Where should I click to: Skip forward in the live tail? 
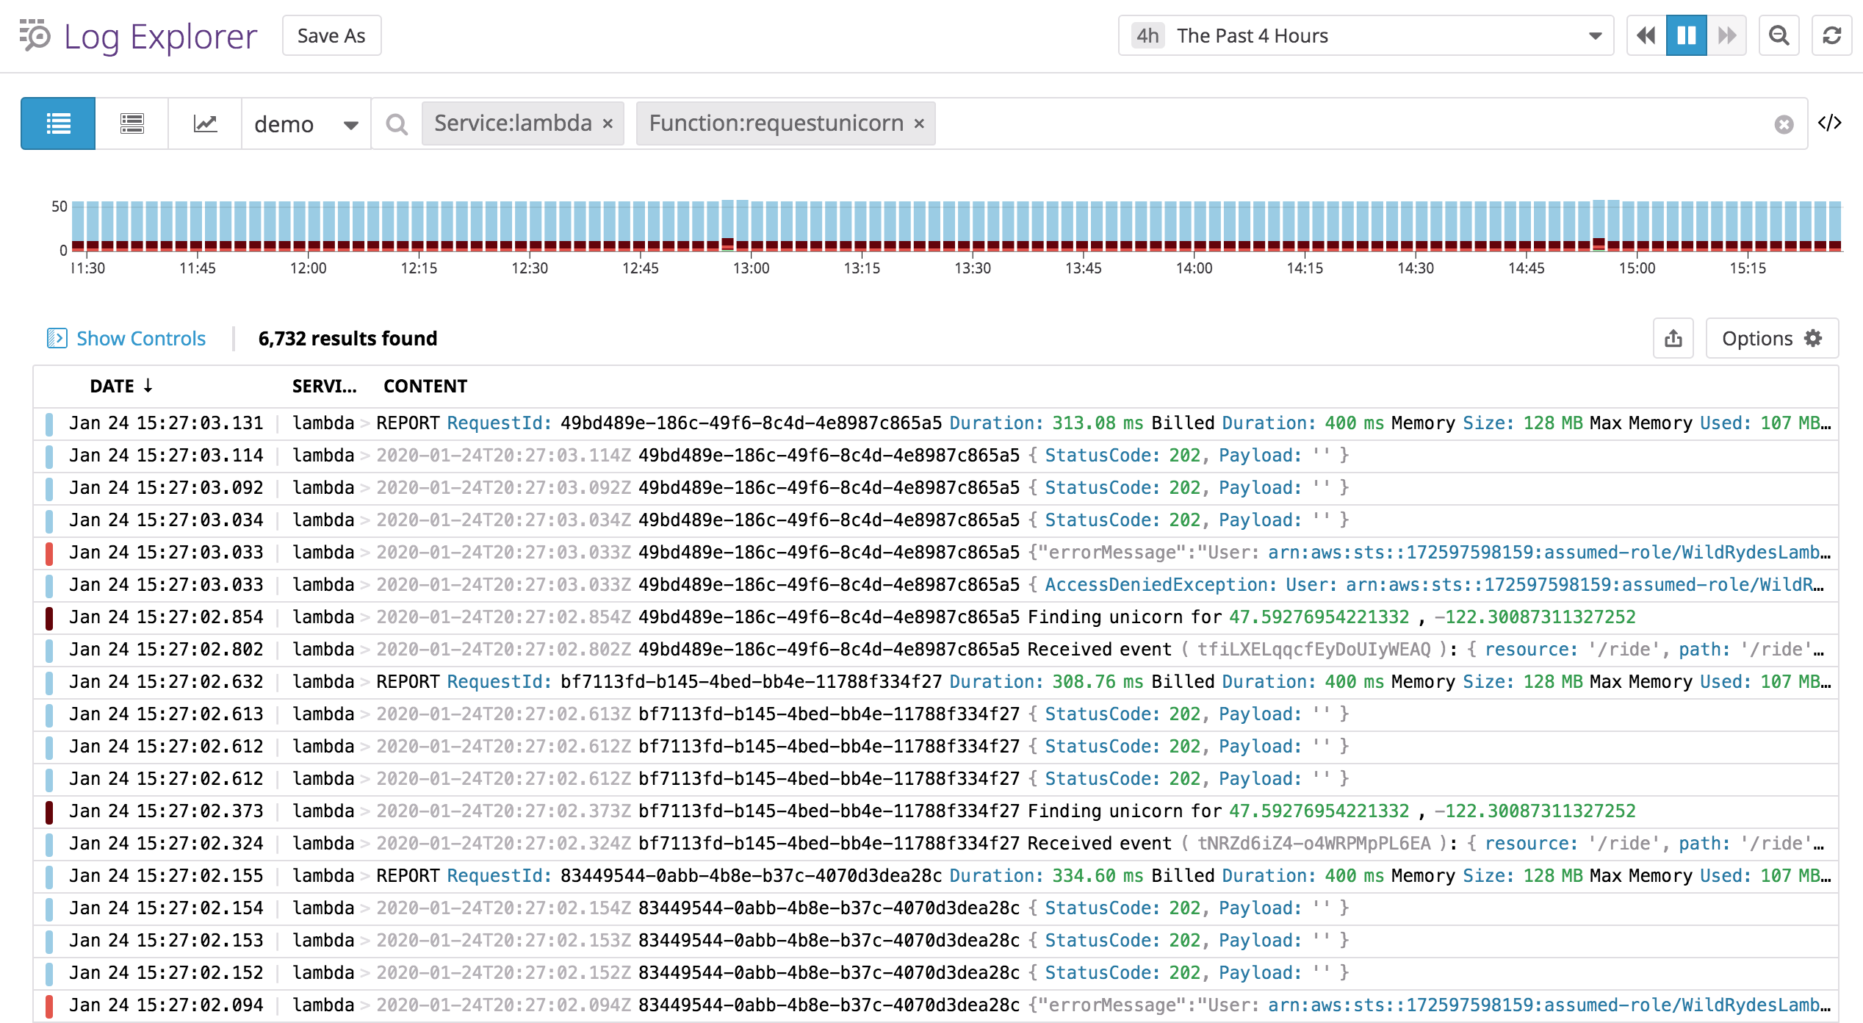pos(1726,35)
